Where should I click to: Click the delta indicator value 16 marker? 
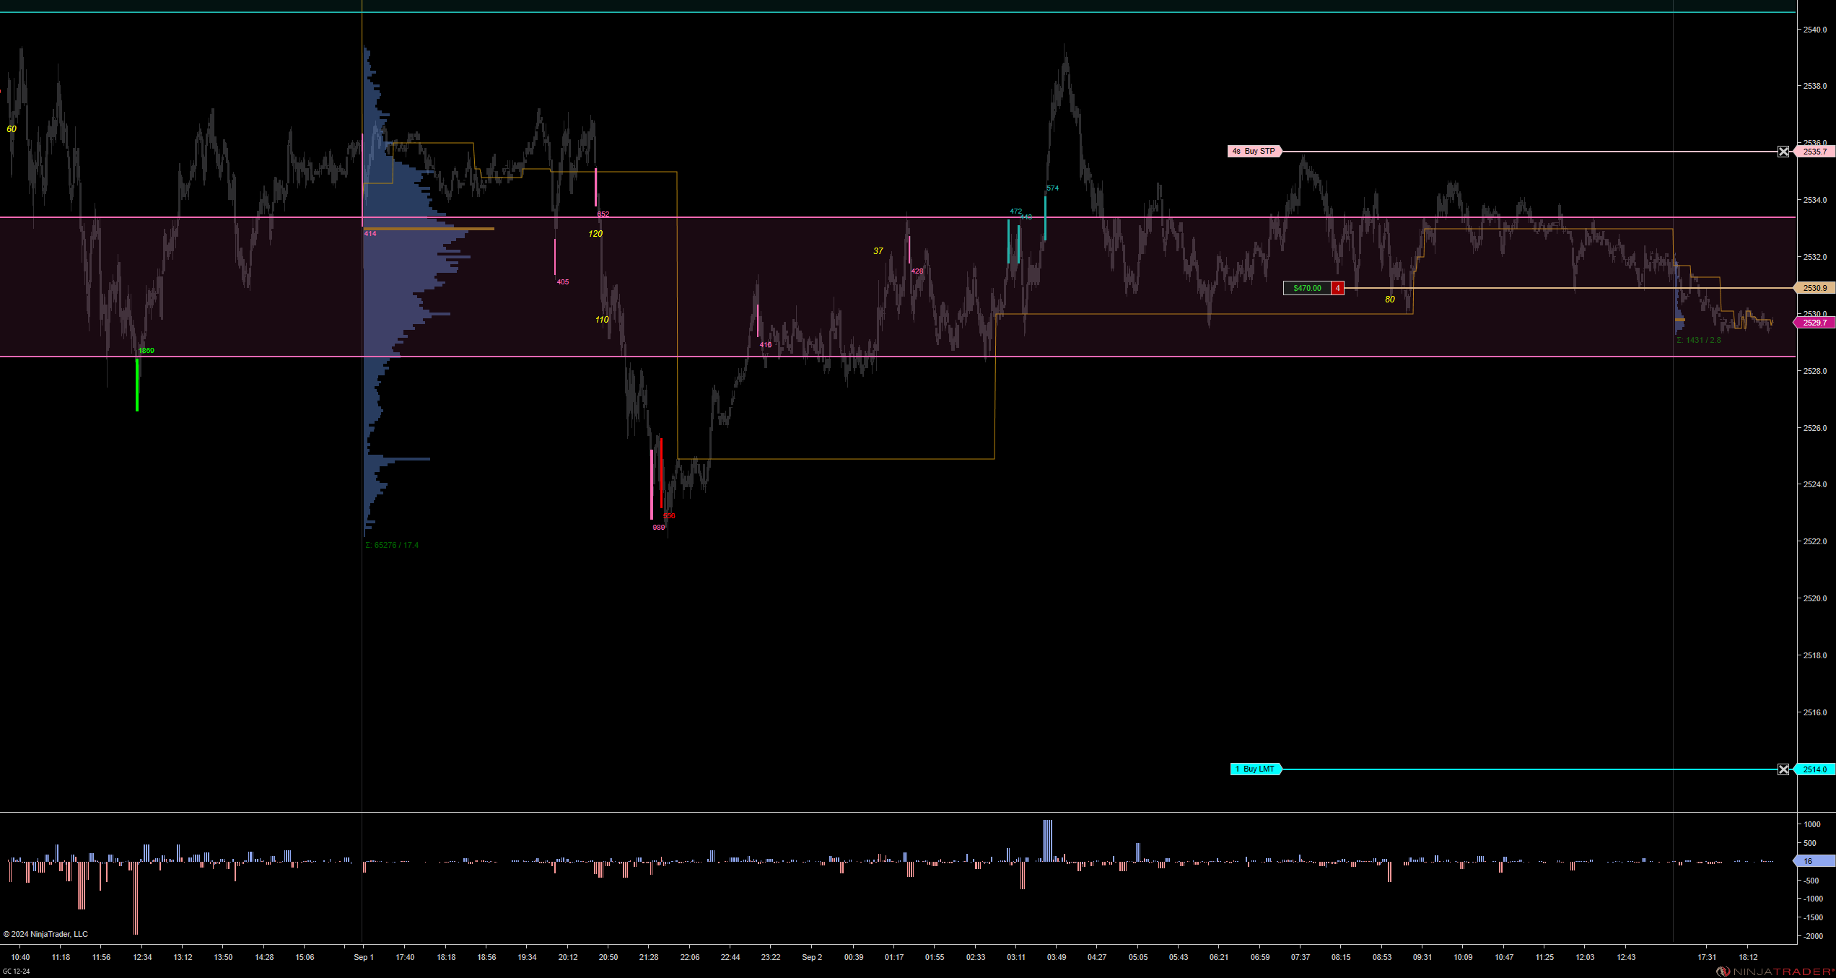pyautogui.click(x=1813, y=861)
